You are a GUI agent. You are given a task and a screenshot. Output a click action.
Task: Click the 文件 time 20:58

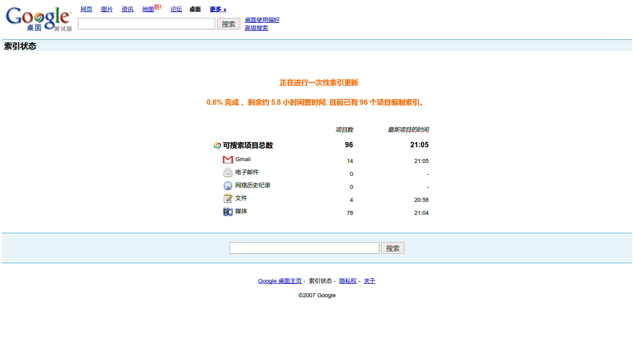(421, 200)
